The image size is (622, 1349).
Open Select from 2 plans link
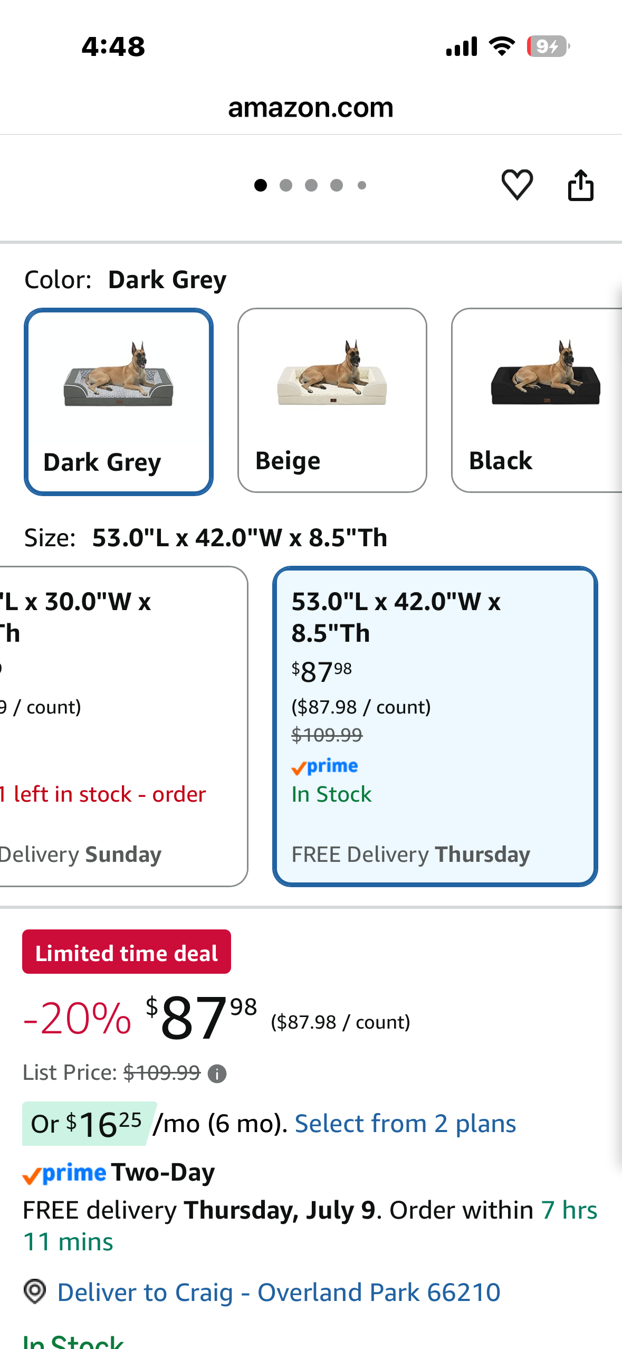tap(405, 1124)
